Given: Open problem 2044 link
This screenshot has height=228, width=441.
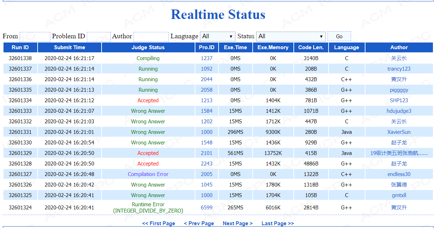Looking at the screenshot, I should coord(207,79).
